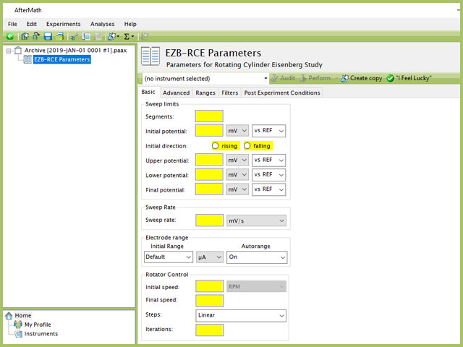Open the Experiments menu

click(63, 24)
